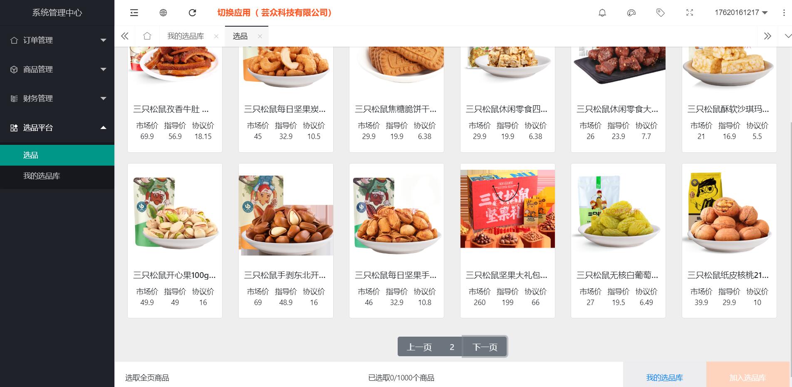This screenshot has width=792, height=387.
Task: Collapse 选品平台 menu
Action: click(x=57, y=127)
